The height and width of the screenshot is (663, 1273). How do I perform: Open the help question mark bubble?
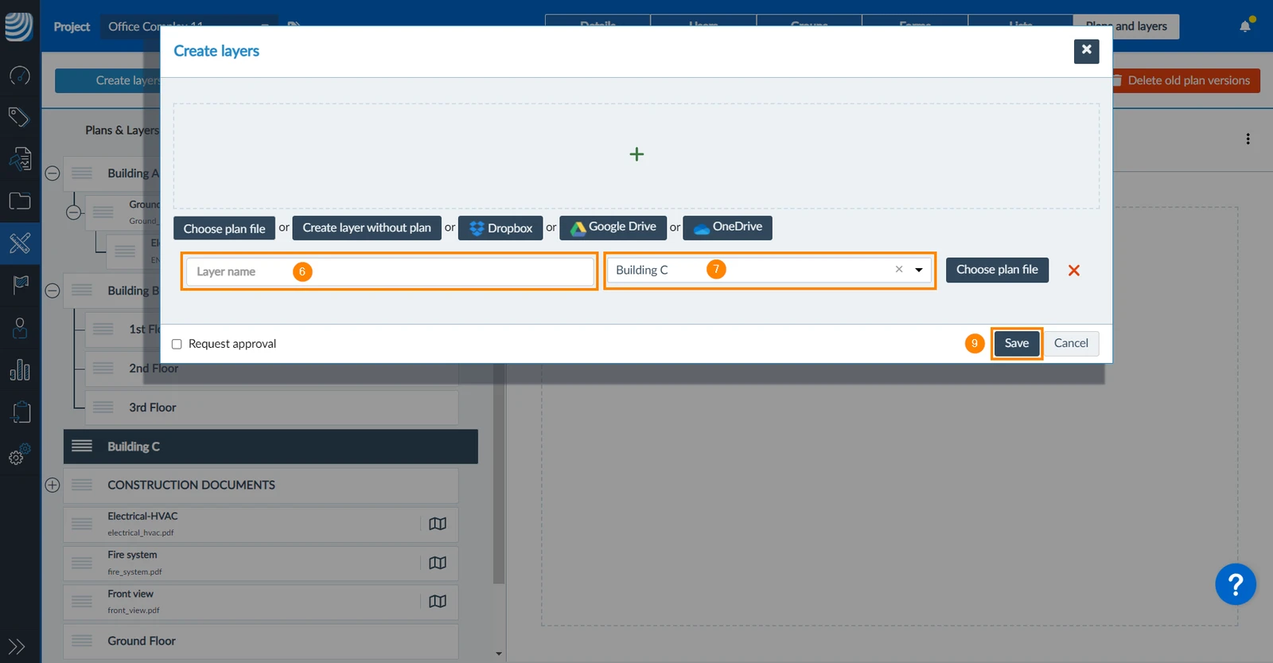point(1235,585)
